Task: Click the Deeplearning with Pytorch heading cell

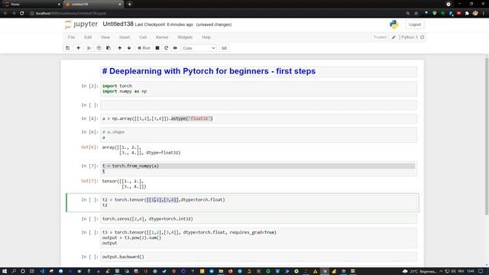Action: (259, 71)
